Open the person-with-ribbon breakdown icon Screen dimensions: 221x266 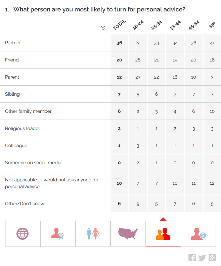pos(58,233)
